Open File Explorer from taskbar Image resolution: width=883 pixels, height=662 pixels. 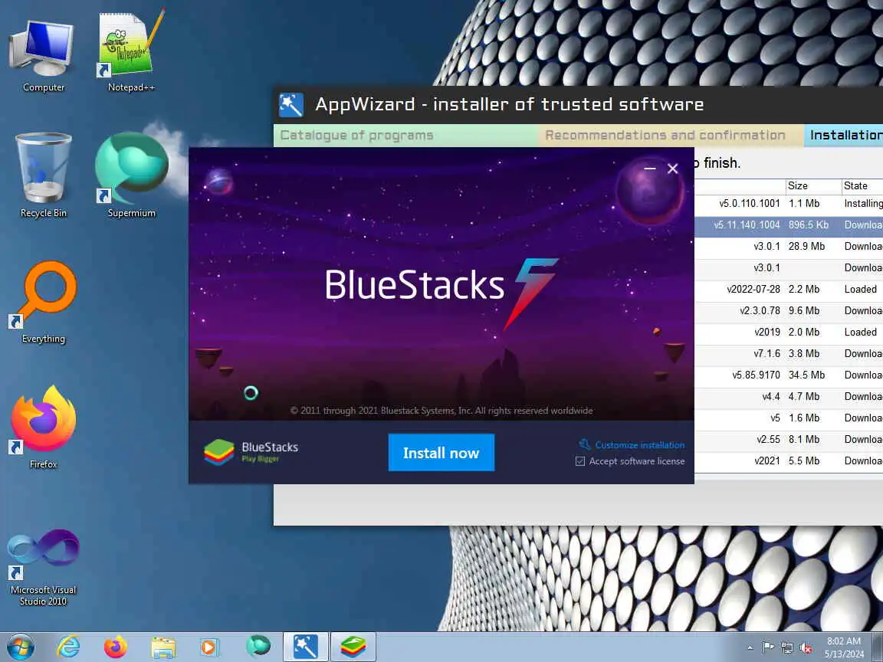[163, 647]
